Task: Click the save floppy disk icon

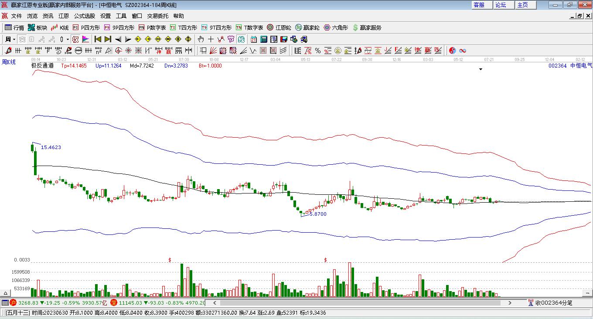Action: (284, 39)
